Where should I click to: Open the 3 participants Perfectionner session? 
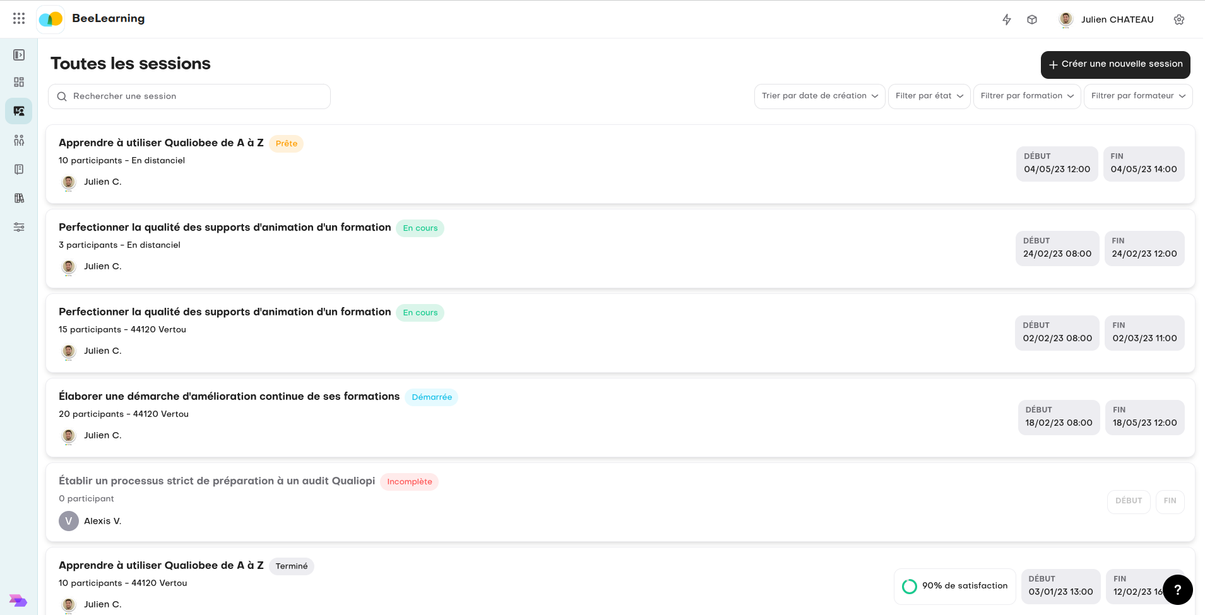coord(620,249)
